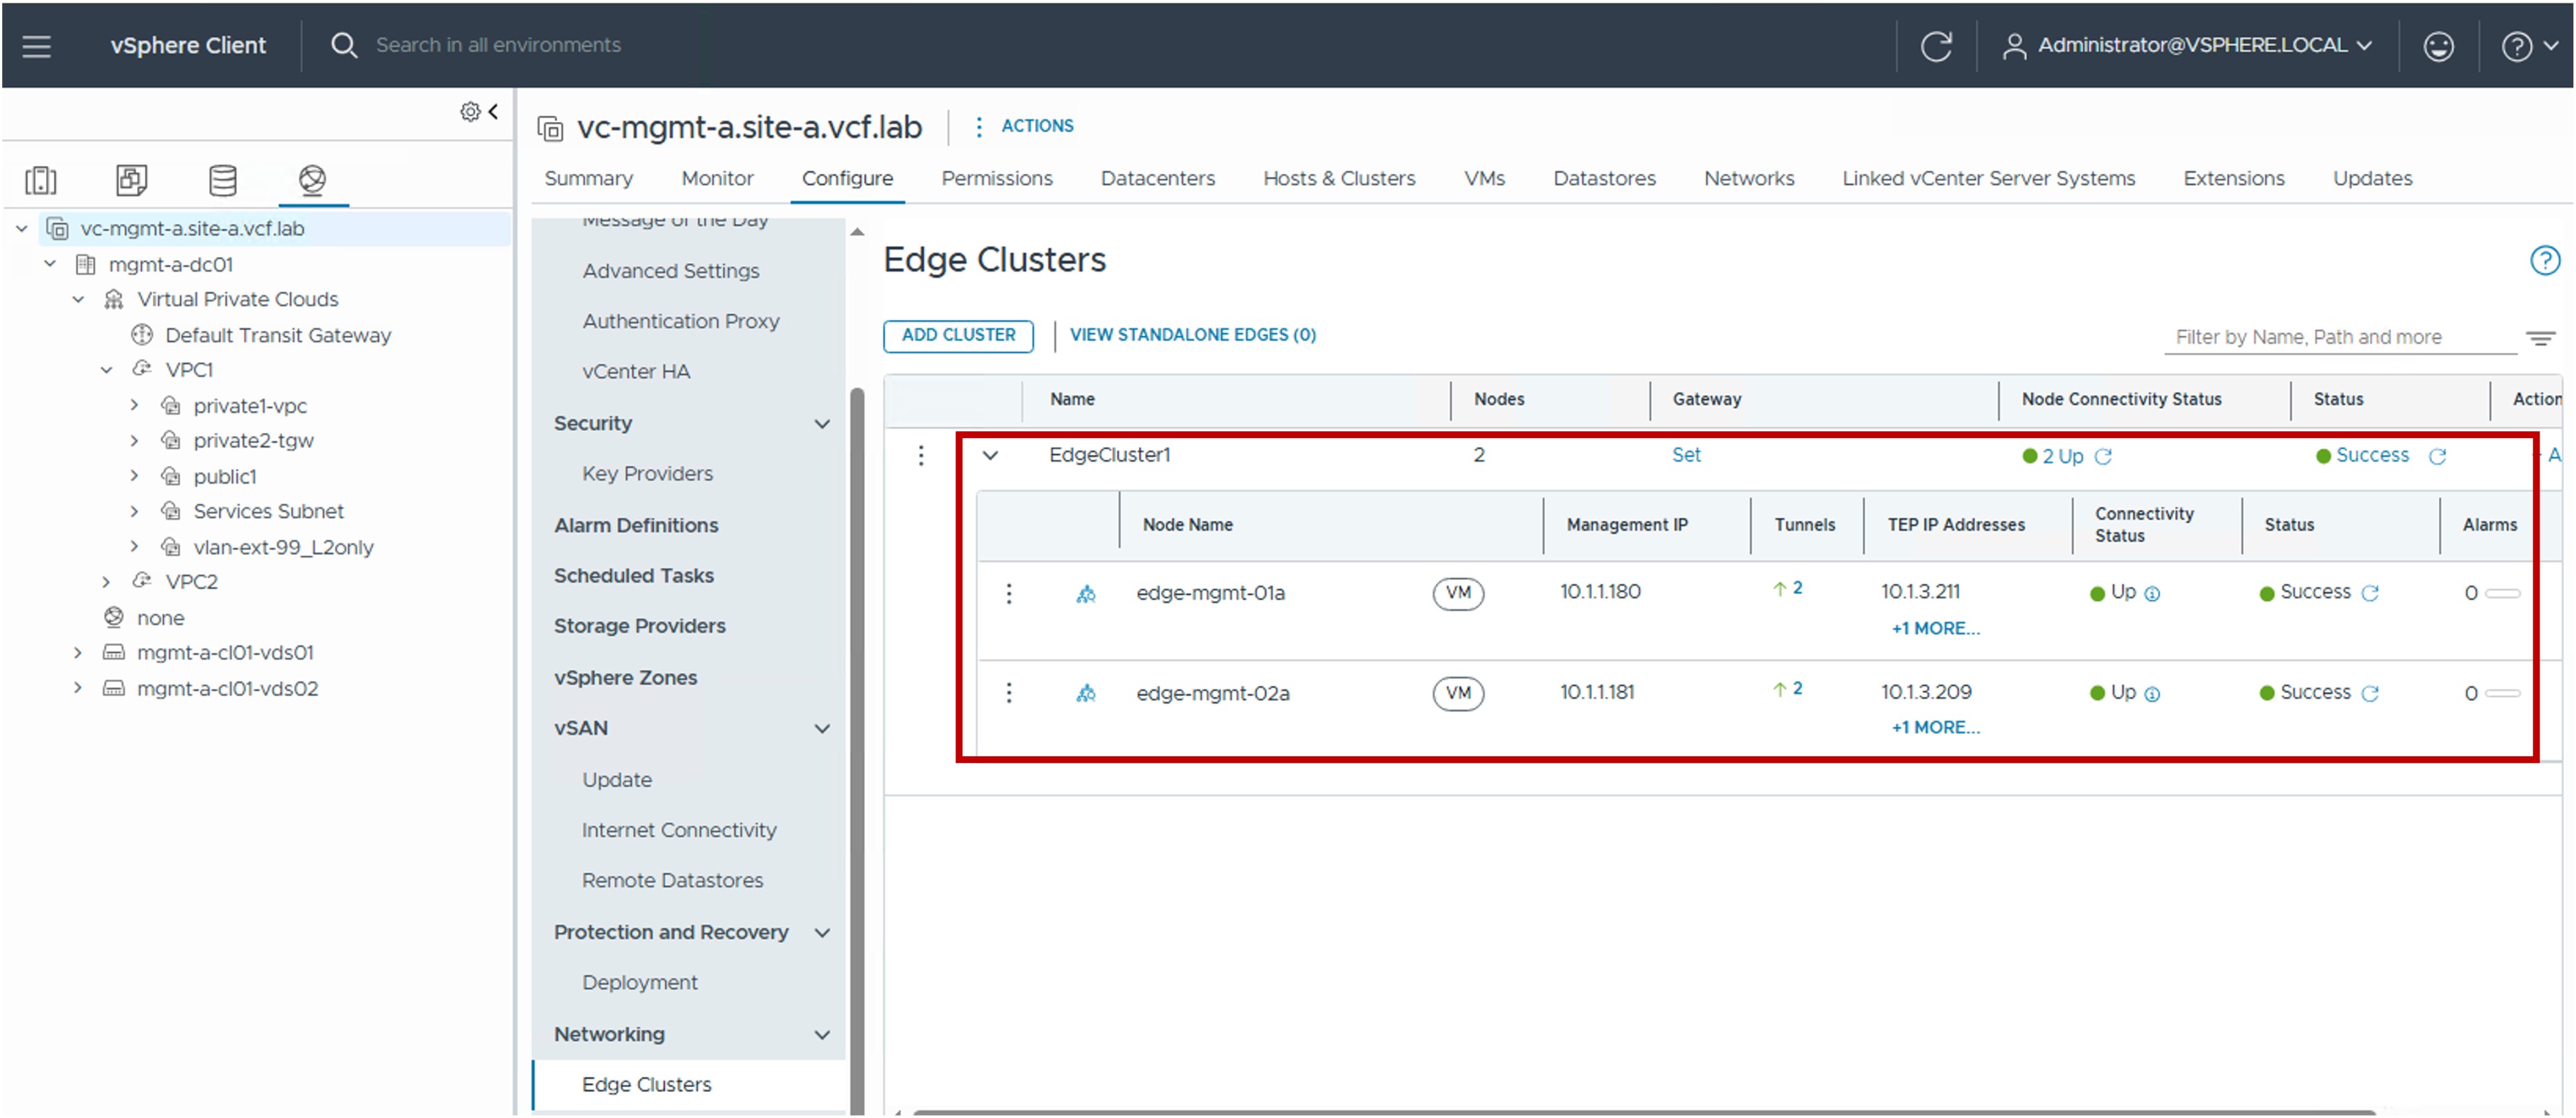
Task: Switch to Storage inventory icon
Action: pyautogui.click(x=222, y=180)
